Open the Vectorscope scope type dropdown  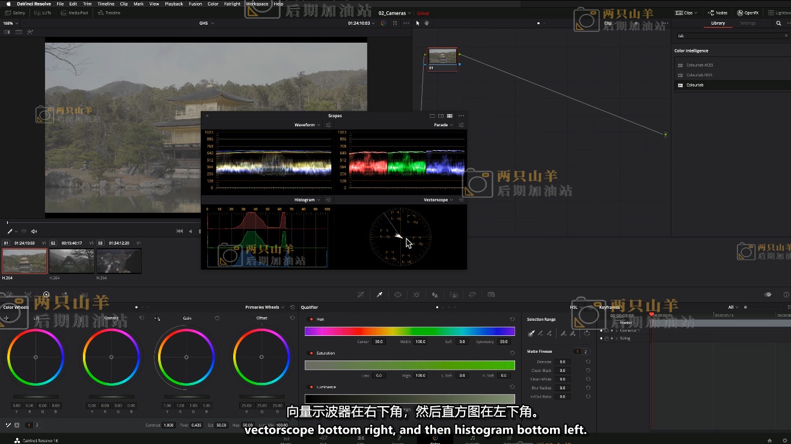(x=438, y=199)
